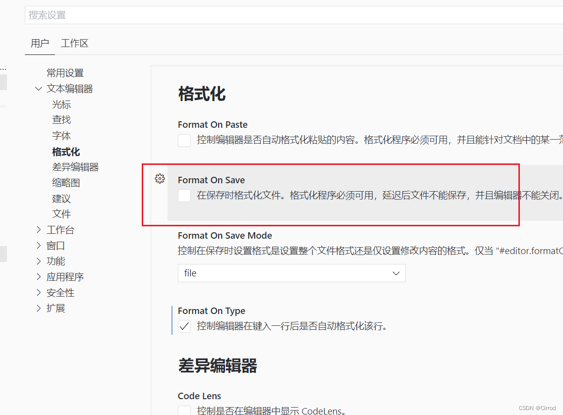The width and height of the screenshot is (563, 415).
Task: Select the 差异编辑器 settings category
Action: [75, 167]
